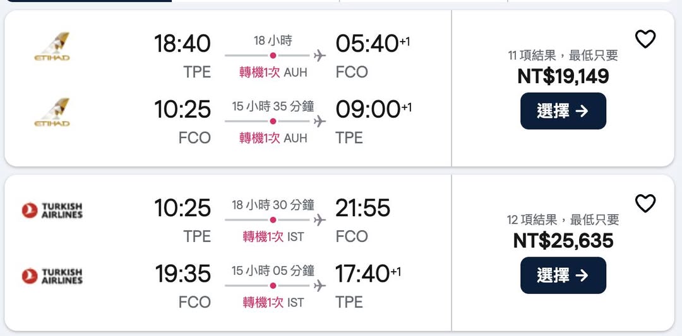Click Turkish Airlines logo on outbound flight

click(52, 211)
